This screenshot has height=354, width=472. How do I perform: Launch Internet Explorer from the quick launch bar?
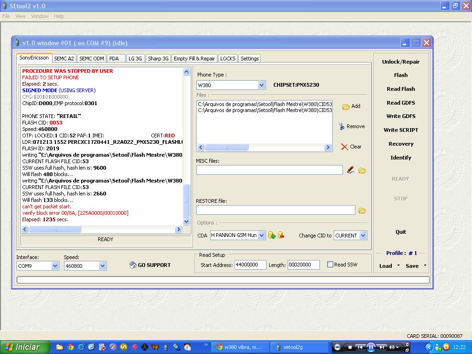coord(81,347)
